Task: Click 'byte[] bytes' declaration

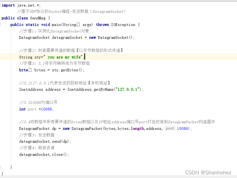Action: click(x=32, y=70)
